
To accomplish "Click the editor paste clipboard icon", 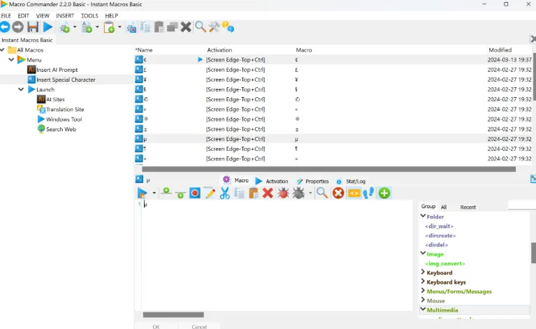I will click(253, 193).
